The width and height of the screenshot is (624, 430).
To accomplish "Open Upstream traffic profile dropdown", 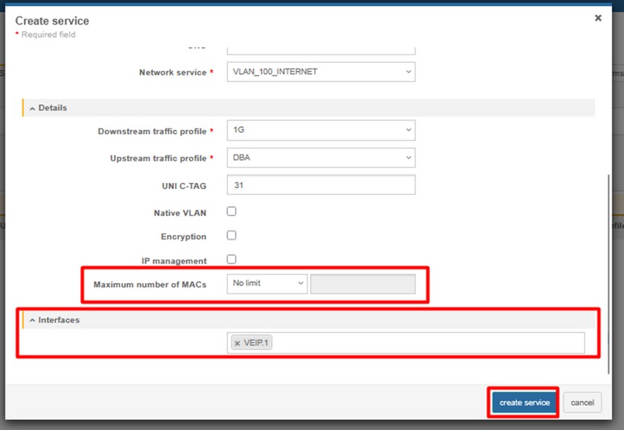I will point(320,158).
